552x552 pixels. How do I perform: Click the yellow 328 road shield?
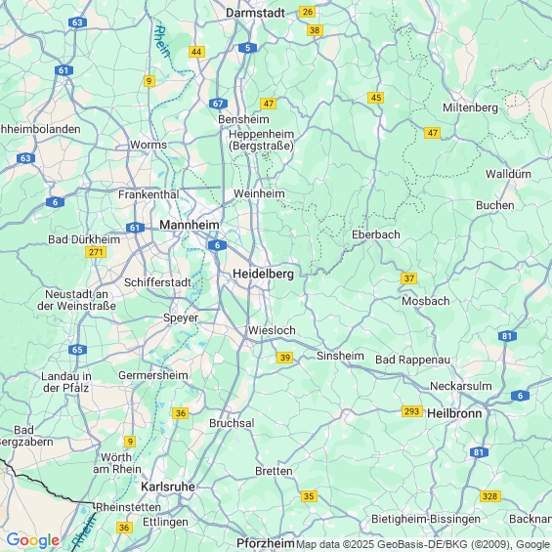click(490, 496)
